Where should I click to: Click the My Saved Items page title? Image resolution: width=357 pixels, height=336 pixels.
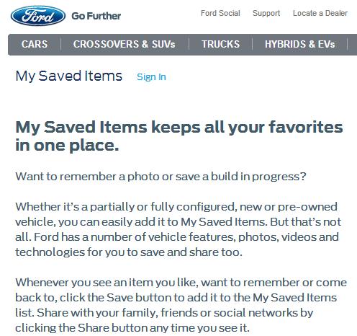[69, 76]
